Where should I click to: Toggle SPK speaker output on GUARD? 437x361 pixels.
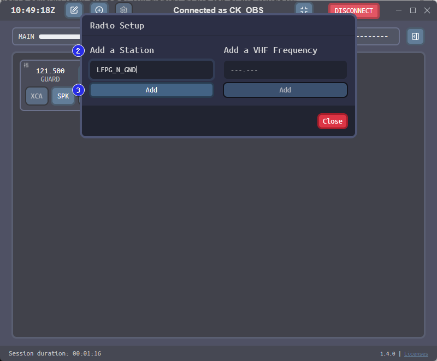63,96
